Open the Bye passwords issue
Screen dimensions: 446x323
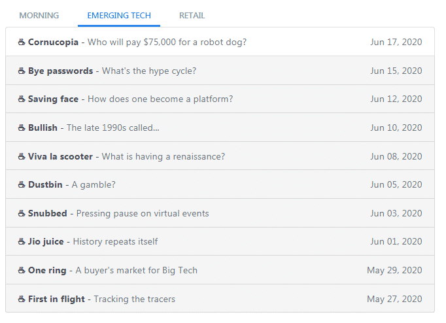[x=220, y=71]
